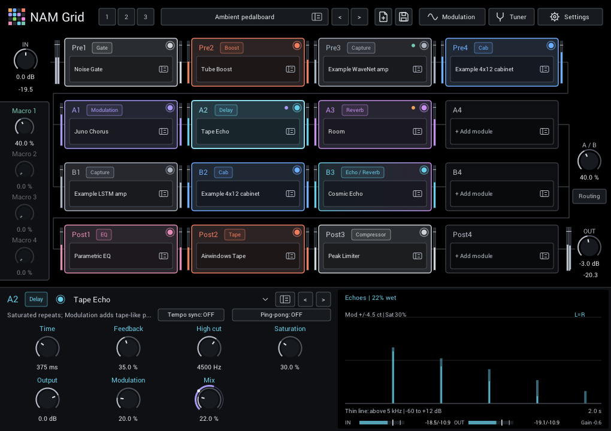Click the new preset file icon
The width and height of the screenshot is (611, 431).
383,17
